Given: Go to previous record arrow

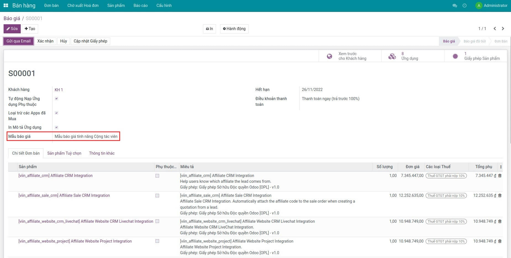Looking at the screenshot, I should click(x=495, y=29).
